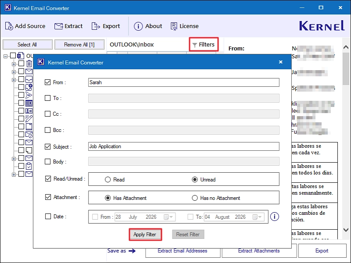
Task: Click the Extract Attachments button
Action: pos(259,251)
